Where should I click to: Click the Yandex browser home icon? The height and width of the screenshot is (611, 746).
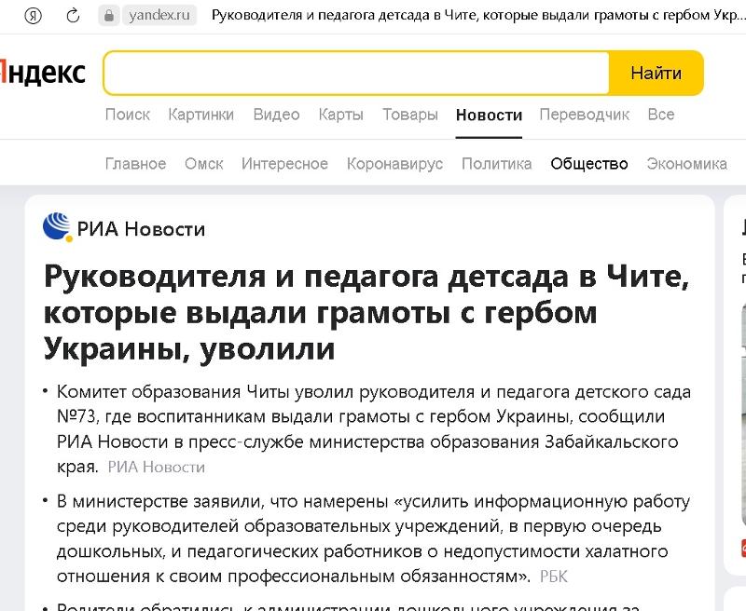pyautogui.click(x=33, y=16)
